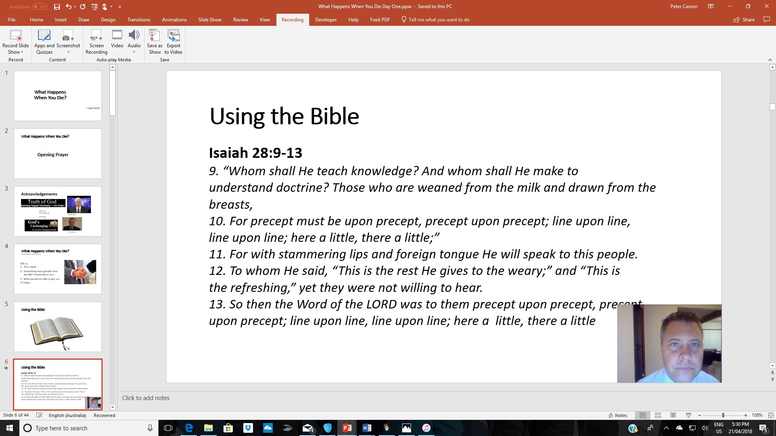Switch to the Animations ribbon tab

click(x=174, y=19)
